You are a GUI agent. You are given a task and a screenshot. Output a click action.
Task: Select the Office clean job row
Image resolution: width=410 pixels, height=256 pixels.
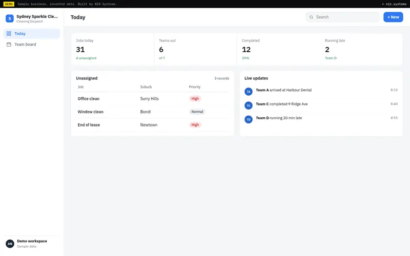153,99
